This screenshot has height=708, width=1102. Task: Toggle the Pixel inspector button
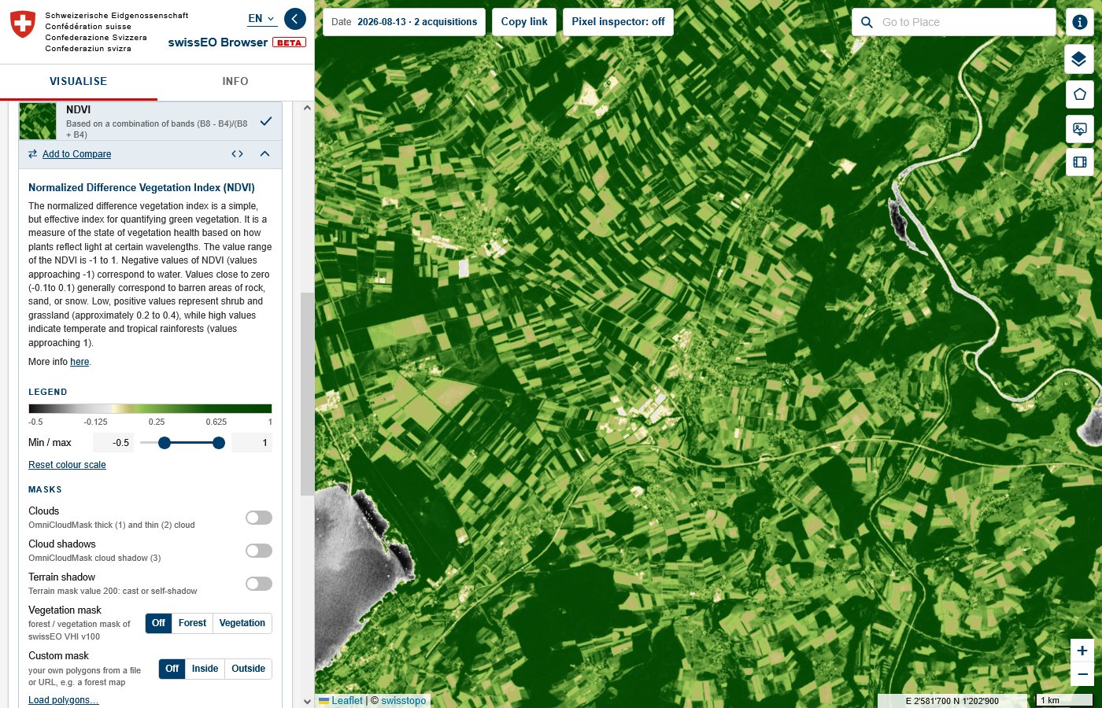(x=618, y=22)
